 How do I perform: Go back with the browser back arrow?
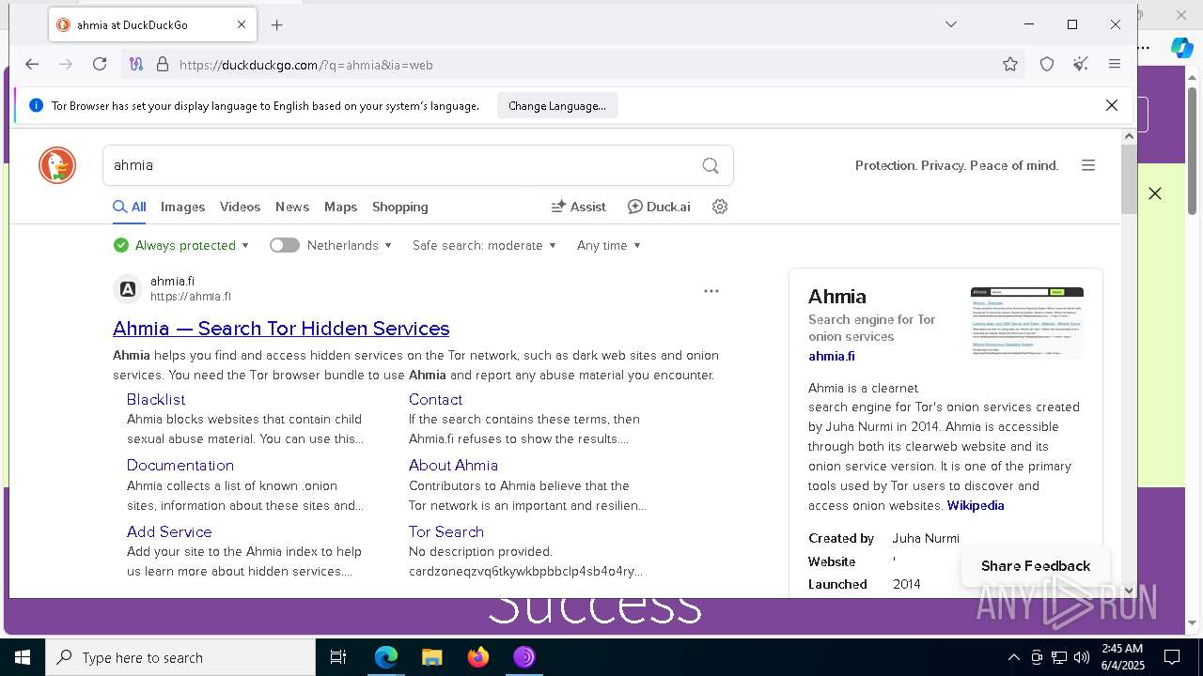pyautogui.click(x=32, y=64)
